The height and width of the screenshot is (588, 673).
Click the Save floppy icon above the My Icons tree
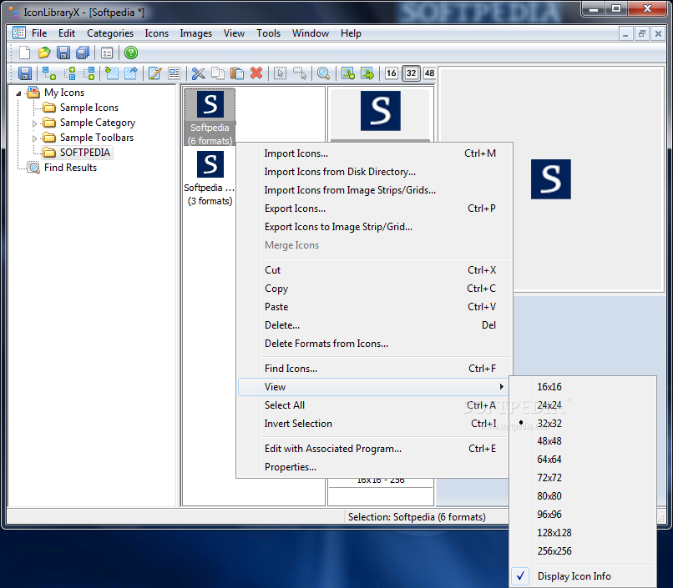tap(25, 73)
